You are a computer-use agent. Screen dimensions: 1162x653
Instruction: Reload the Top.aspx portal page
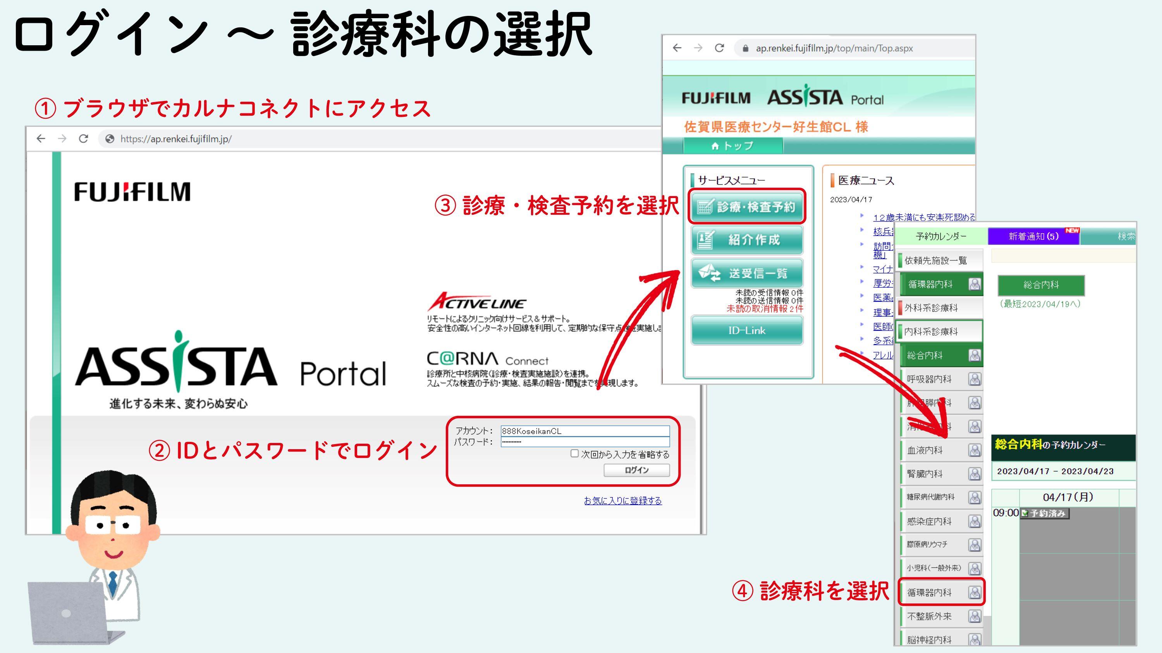720,48
